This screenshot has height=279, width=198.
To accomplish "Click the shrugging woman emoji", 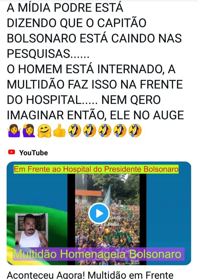I will [x=14, y=131].
